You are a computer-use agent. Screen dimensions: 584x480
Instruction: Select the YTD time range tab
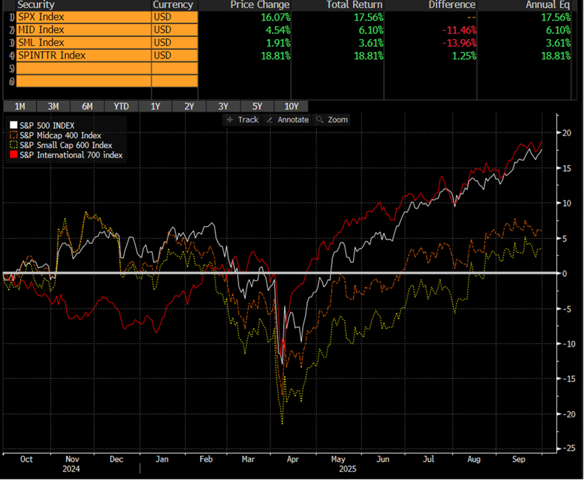pos(121,106)
